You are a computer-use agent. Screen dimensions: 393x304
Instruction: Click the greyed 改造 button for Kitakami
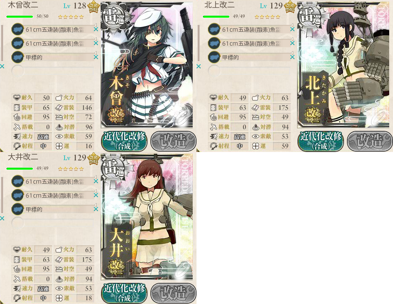(370, 141)
